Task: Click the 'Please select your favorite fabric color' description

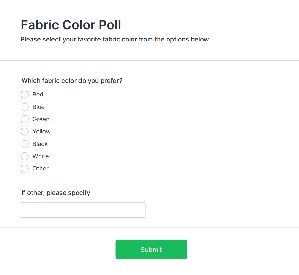Action: click(x=115, y=40)
